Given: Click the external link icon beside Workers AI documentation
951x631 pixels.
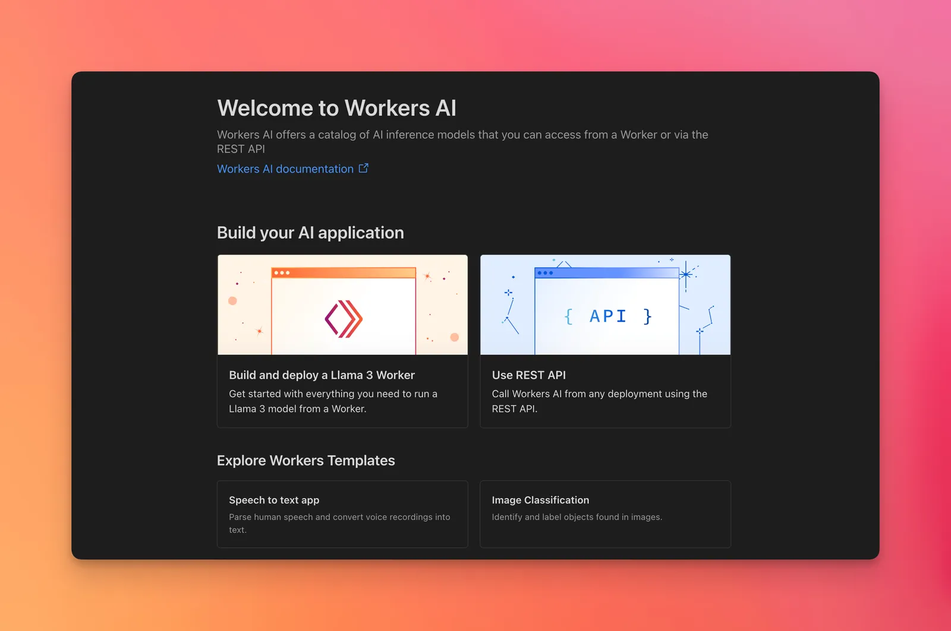Looking at the screenshot, I should 363,168.
